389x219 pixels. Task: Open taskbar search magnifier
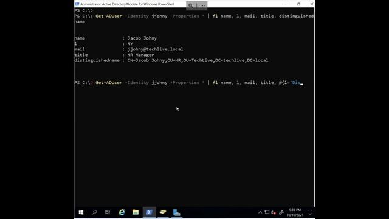94,212
